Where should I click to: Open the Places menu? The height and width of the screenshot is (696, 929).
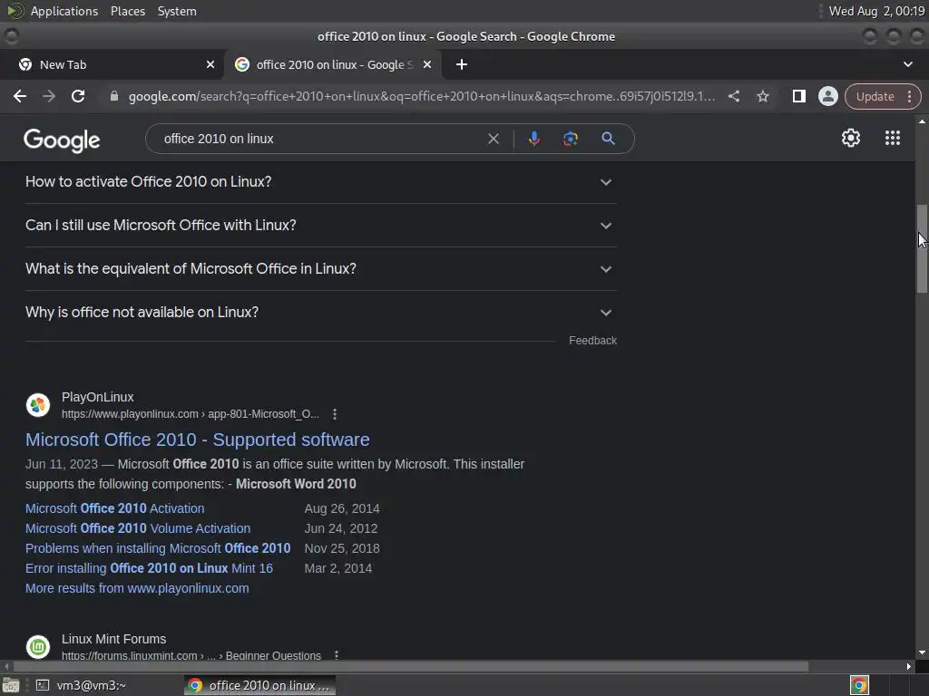pyautogui.click(x=128, y=11)
